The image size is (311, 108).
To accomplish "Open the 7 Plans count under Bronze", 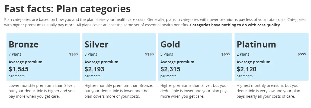I will point(15,54).
